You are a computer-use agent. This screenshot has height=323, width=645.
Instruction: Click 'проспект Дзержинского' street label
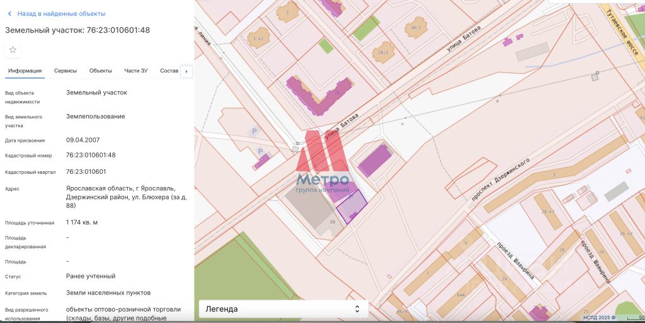pyautogui.click(x=500, y=179)
